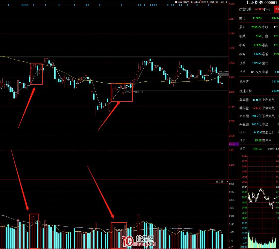
Task: Click the last candlestick on the K-line chart
Action: pyautogui.click(x=222, y=84)
